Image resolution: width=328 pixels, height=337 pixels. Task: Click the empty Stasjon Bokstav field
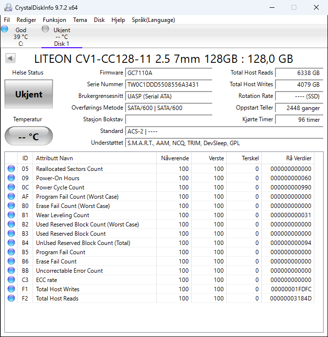click(169, 119)
